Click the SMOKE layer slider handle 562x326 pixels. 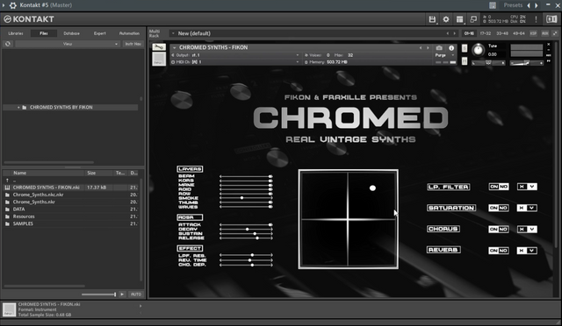(x=242, y=198)
